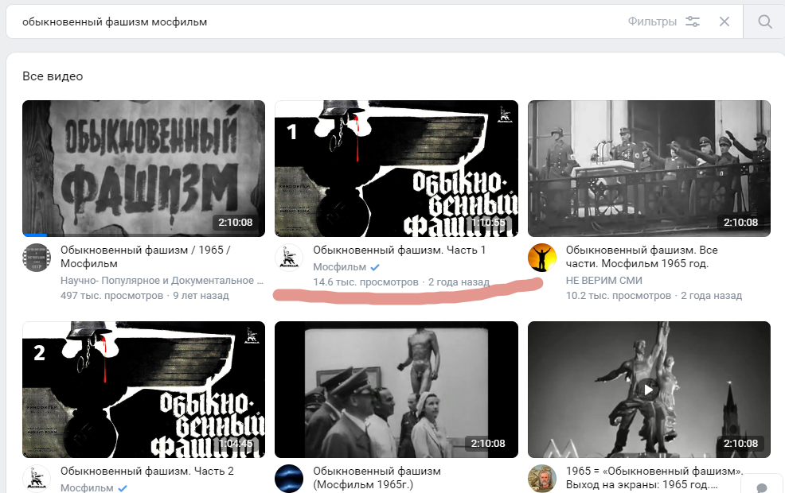The image size is (785, 493).
Task: Open title Обыкновенный фашизм / 1965 / Мосфильм
Action: [145, 257]
